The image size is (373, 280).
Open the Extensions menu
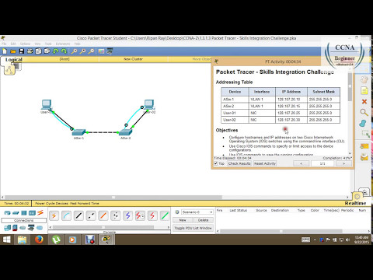tap(63, 44)
